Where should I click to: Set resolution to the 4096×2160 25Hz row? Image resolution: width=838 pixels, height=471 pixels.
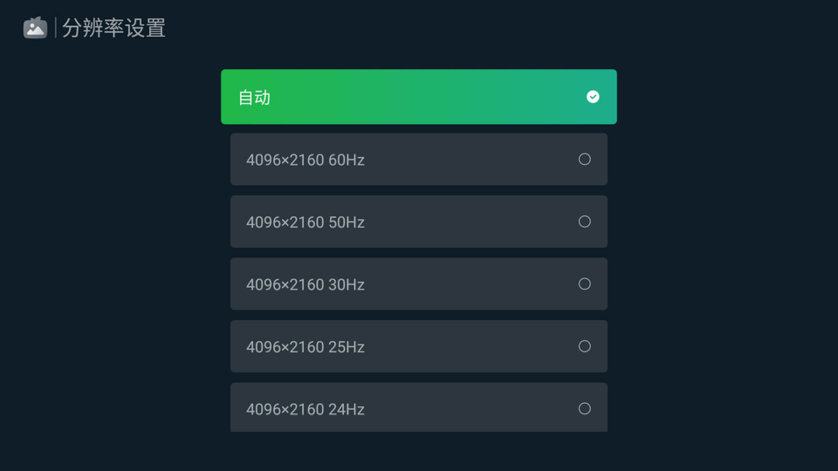(419, 346)
